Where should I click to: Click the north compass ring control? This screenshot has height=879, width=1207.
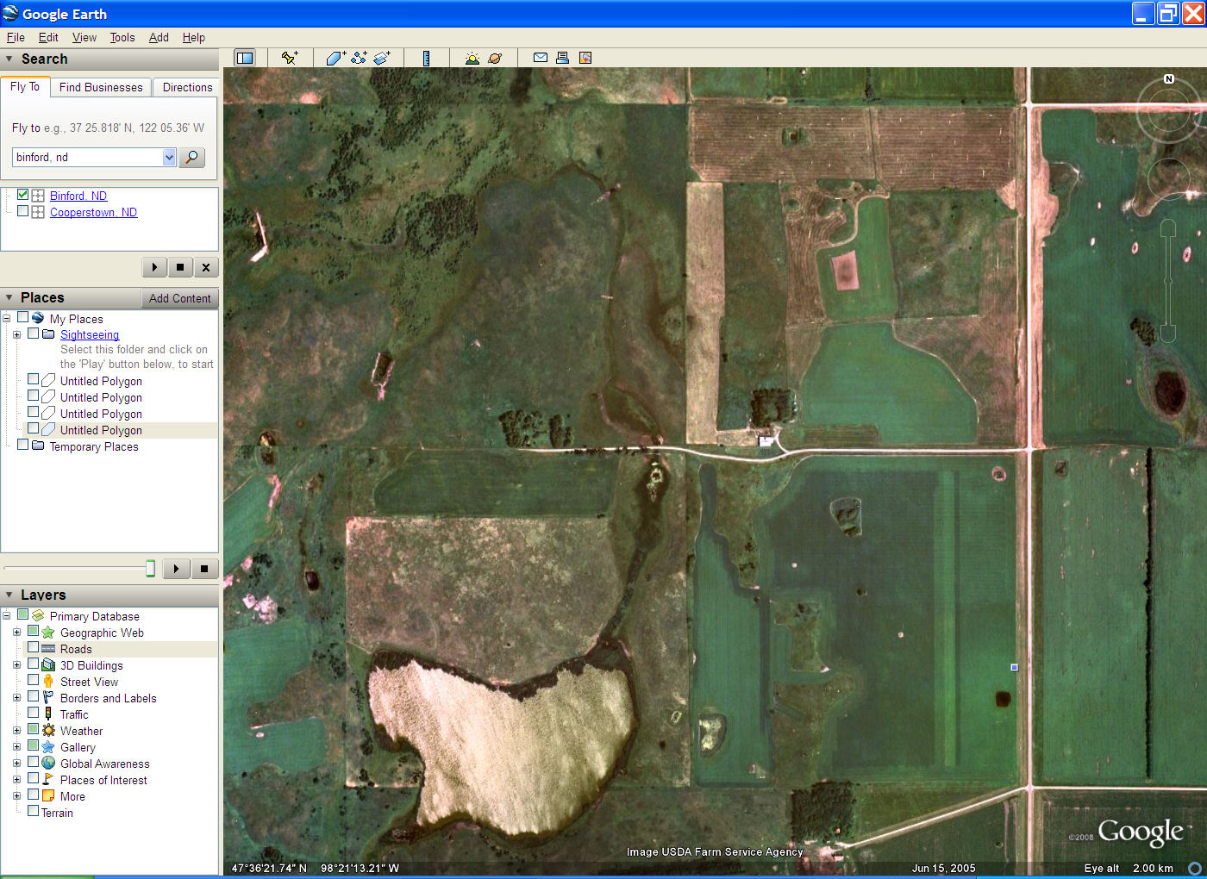click(x=1168, y=109)
